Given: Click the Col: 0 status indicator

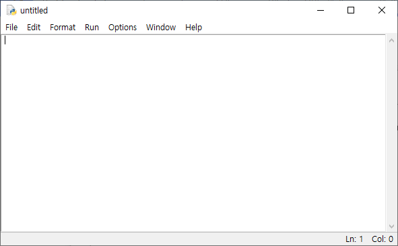Looking at the screenshot, I should (x=383, y=239).
